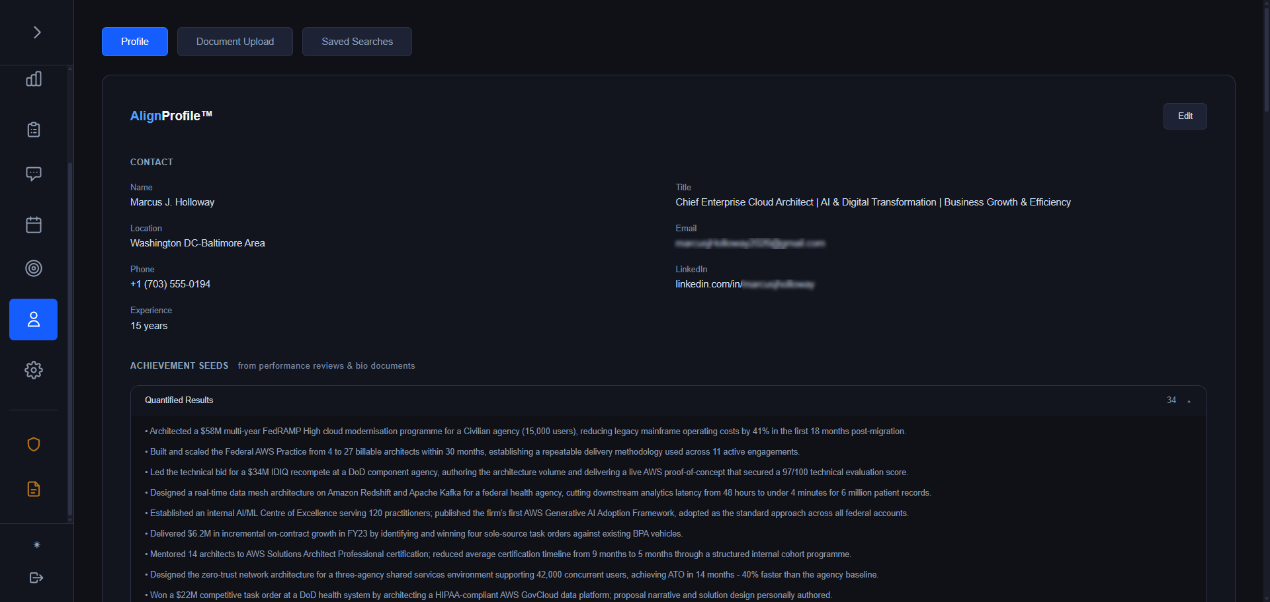The image size is (1270, 602).
Task: Click the LinkedIn profile link
Action: (745, 284)
